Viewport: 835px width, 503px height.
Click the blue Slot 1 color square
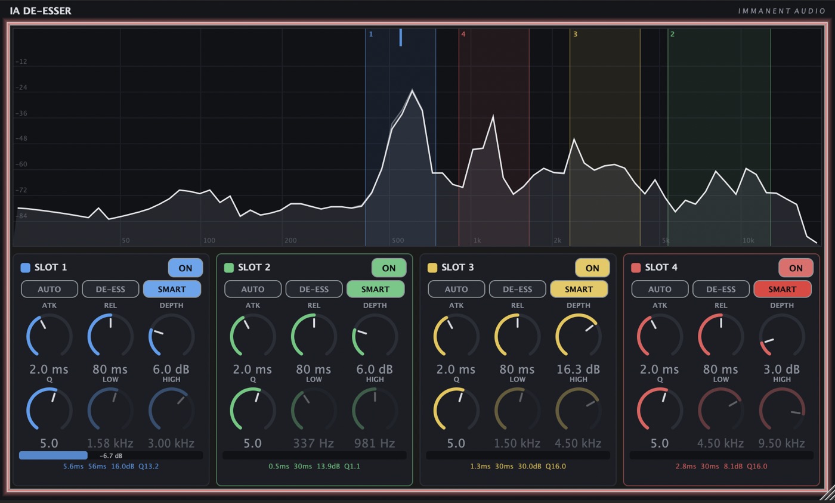click(x=25, y=268)
